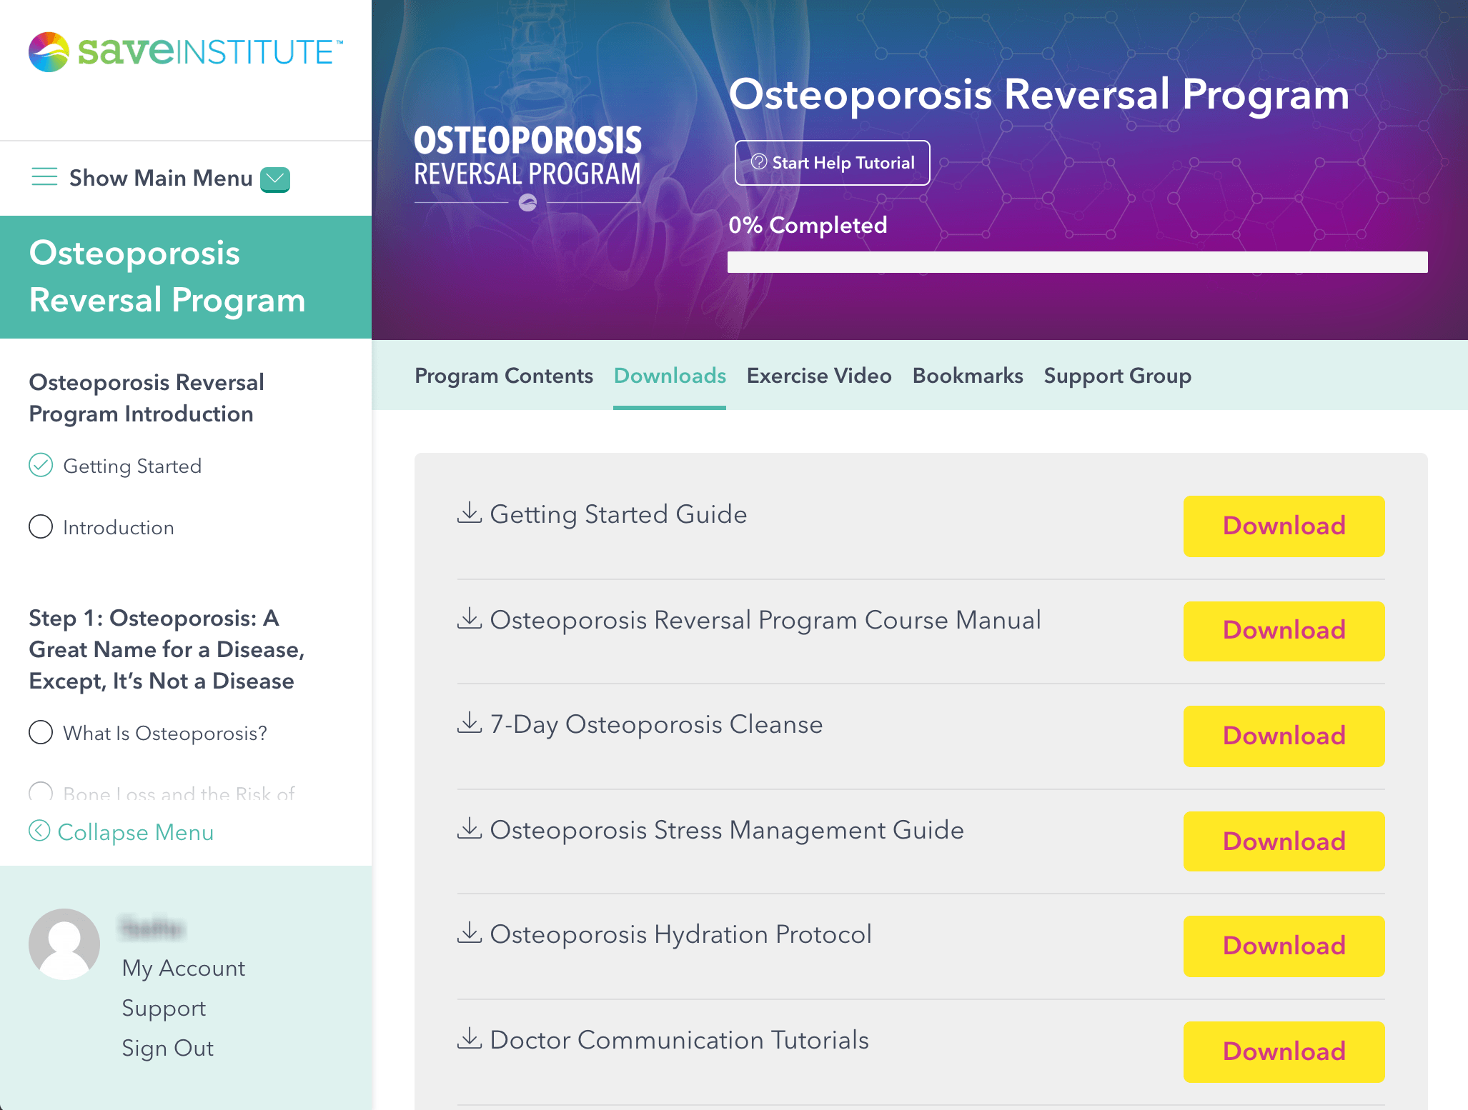Click the download icon beside 7-Day Osteoporosis Cleanse
The width and height of the screenshot is (1468, 1110).
point(470,723)
